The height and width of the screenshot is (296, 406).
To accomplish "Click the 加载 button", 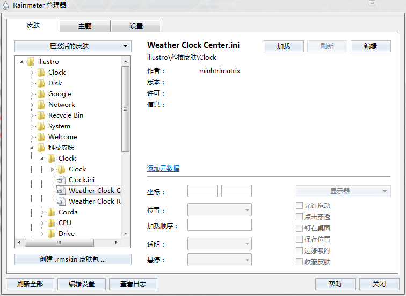I will (x=284, y=46).
